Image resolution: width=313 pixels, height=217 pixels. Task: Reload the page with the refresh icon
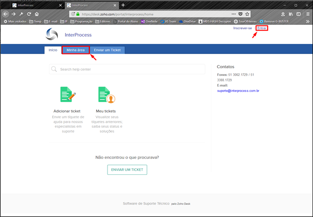(x=29, y=14)
